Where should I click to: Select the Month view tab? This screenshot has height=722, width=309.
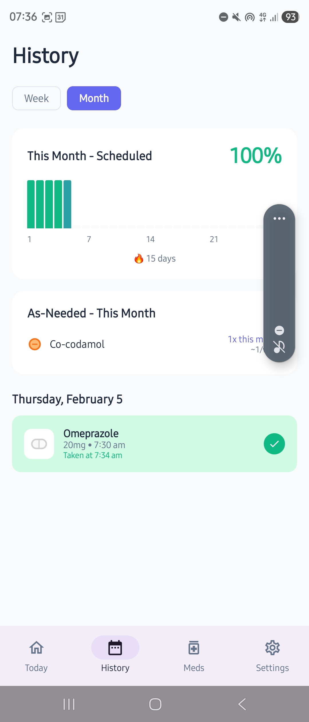click(x=94, y=98)
